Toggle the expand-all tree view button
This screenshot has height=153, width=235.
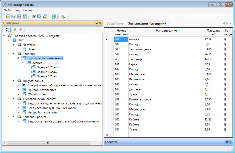coord(8,30)
